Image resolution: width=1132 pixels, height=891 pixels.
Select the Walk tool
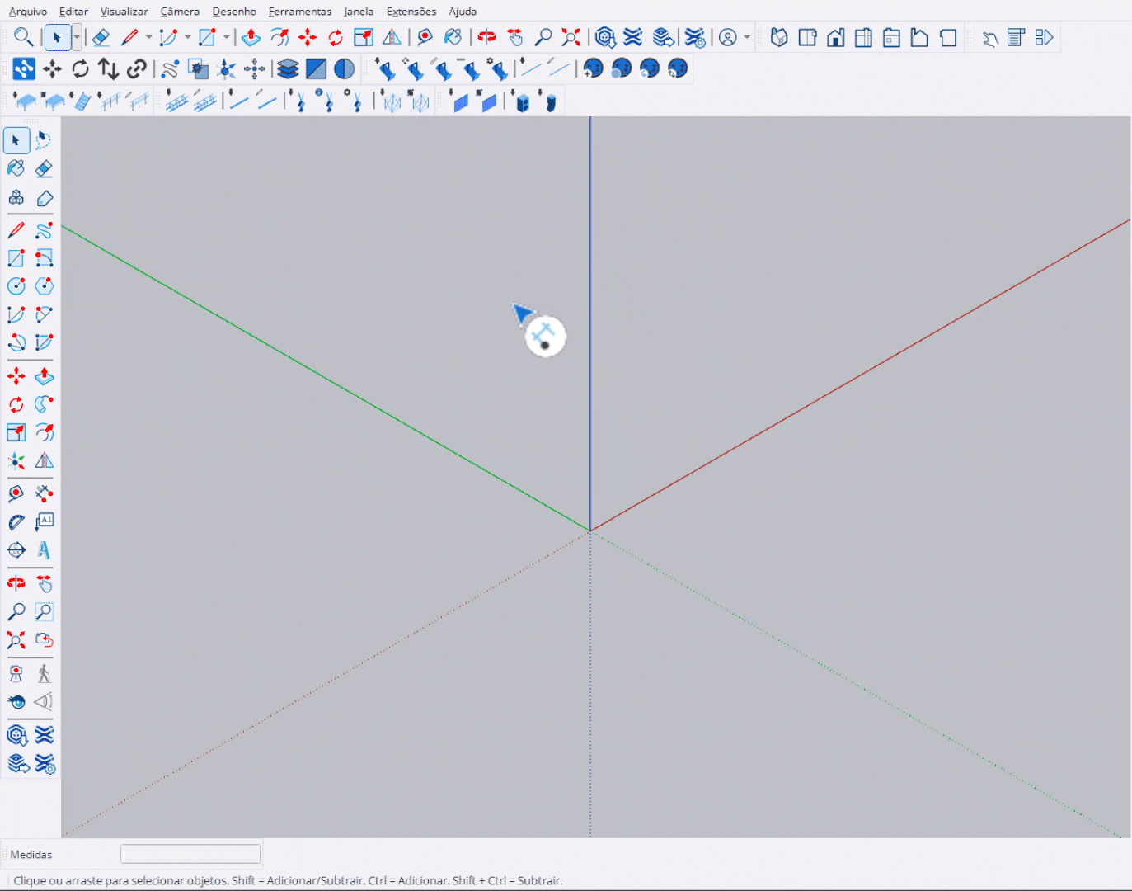pos(45,674)
